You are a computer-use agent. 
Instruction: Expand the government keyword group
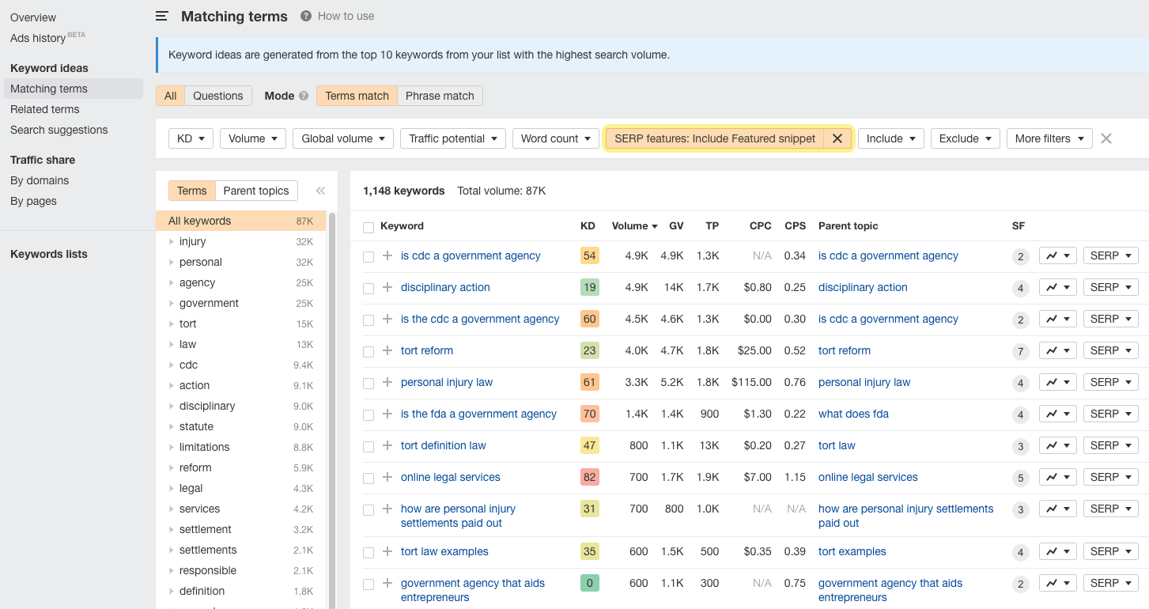tap(171, 303)
